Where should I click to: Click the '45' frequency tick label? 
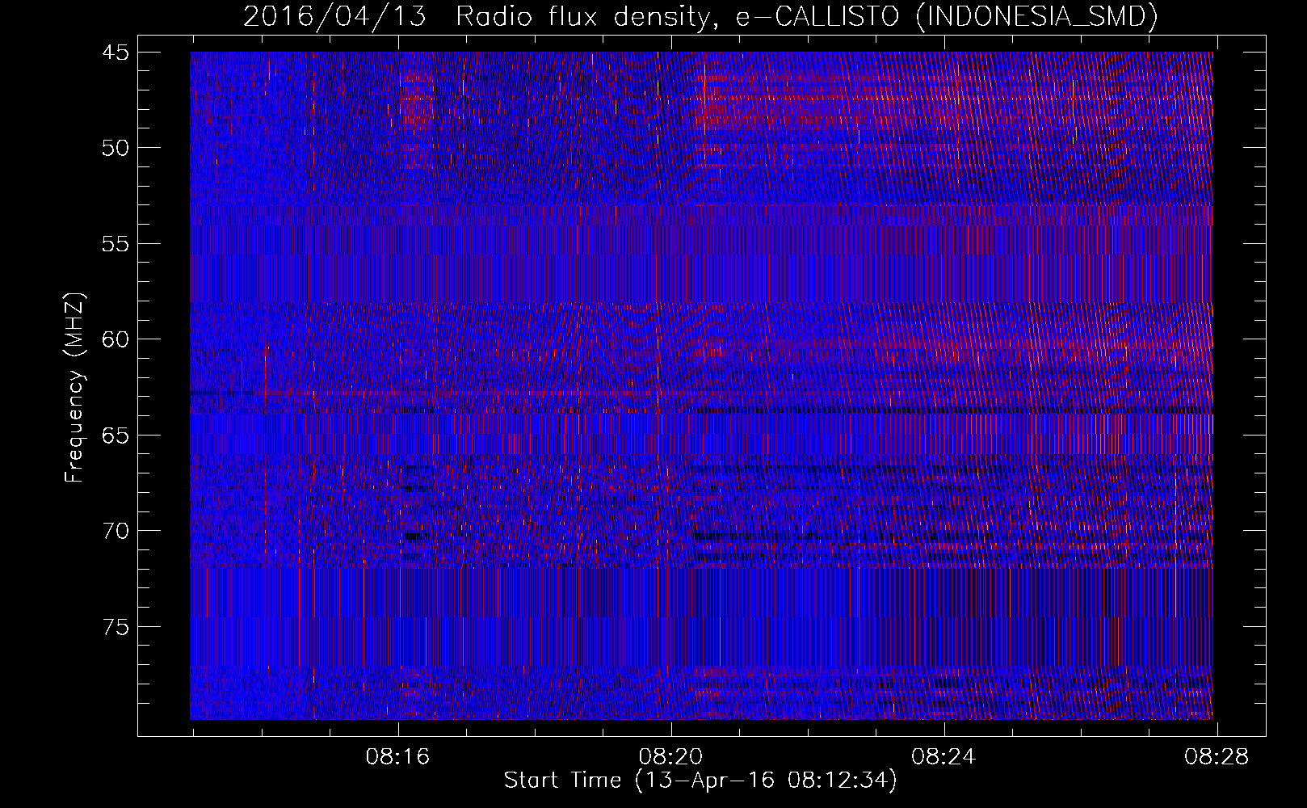click(x=116, y=53)
